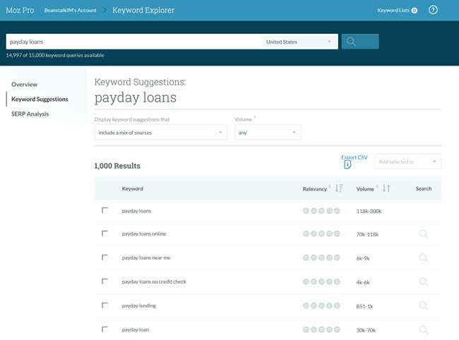Tick the payday loans no credit check checkbox
The height and width of the screenshot is (340, 459).
[x=105, y=281]
